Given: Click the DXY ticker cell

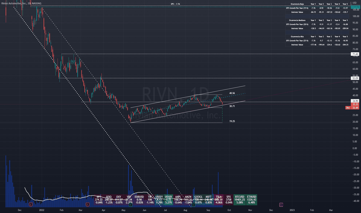Looking at the screenshot, I should (119, 200).
